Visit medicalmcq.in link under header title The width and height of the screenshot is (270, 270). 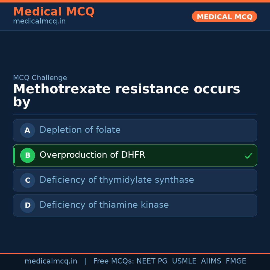coord(39,21)
